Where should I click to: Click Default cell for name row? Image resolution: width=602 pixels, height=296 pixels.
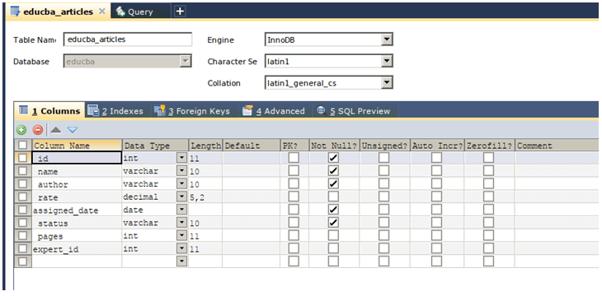(251, 171)
